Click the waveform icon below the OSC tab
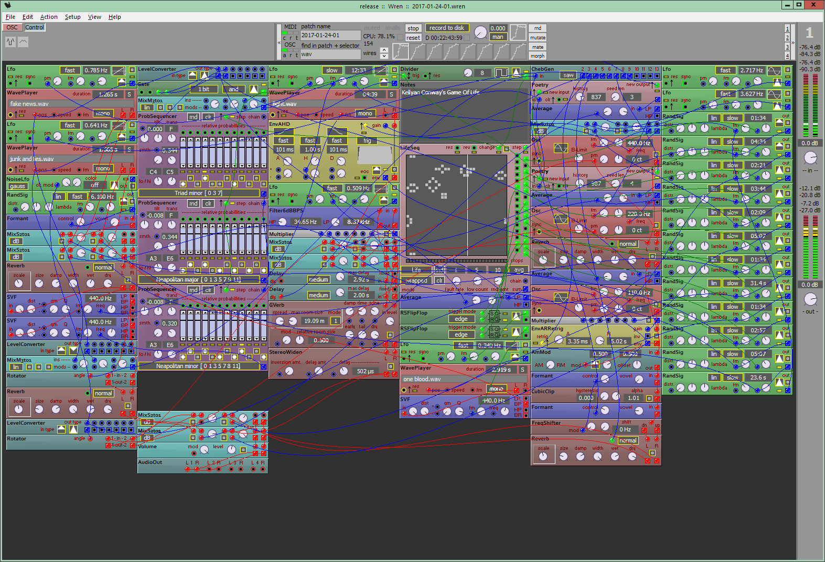Image resolution: width=825 pixels, height=562 pixels. pos(11,42)
